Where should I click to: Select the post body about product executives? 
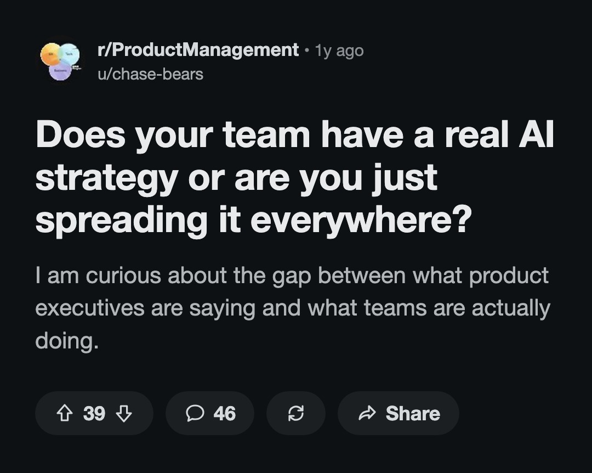pyautogui.click(x=293, y=308)
